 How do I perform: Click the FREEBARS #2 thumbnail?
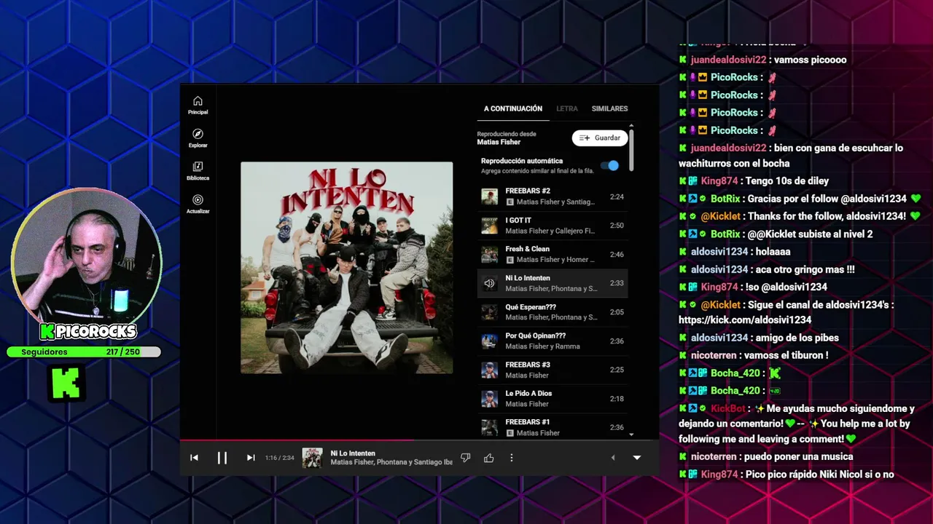(489, 196)
